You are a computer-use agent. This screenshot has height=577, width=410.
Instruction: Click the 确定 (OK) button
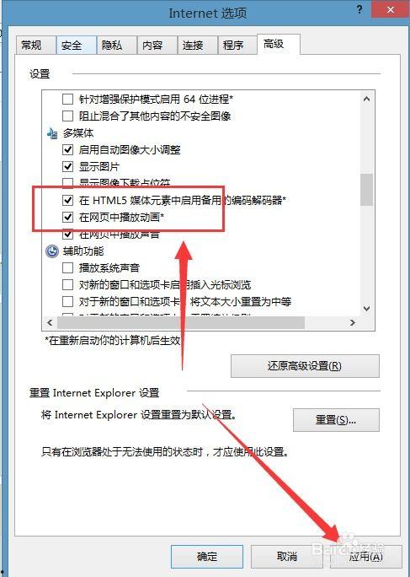click(x=207, y=557)
